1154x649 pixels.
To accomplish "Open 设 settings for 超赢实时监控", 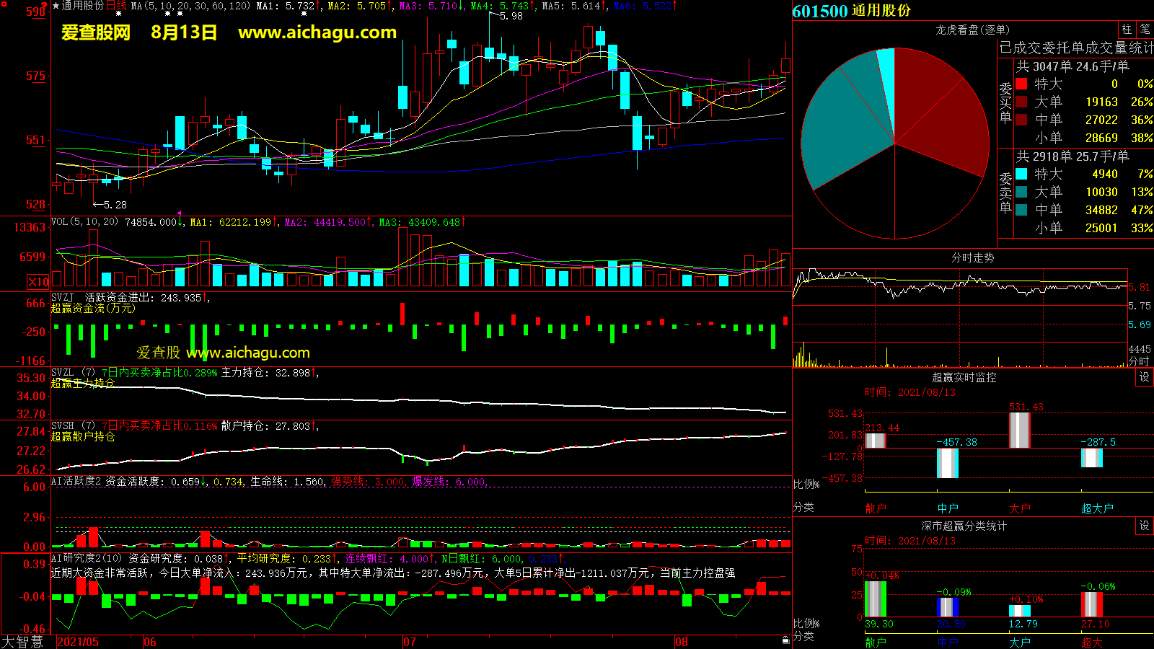I will click(x=1144, y=377).
